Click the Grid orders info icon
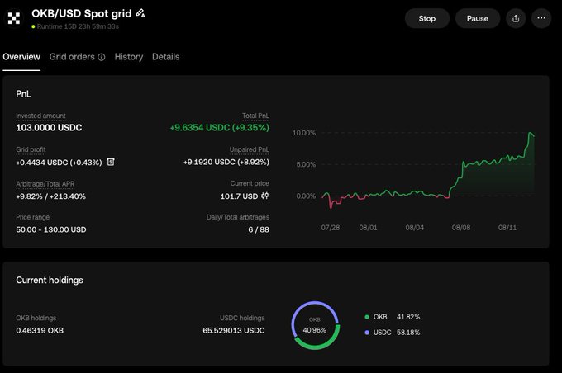The image size is (562, 373). point(102,57)
